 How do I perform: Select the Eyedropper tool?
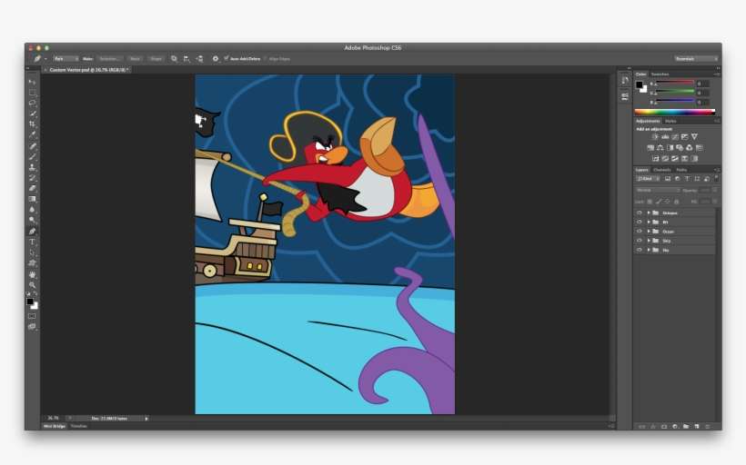32,134
